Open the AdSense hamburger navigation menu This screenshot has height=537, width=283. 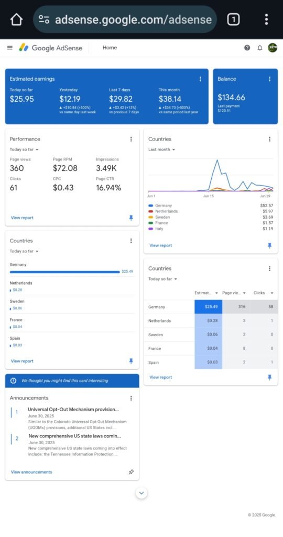[x=10, y=48]
